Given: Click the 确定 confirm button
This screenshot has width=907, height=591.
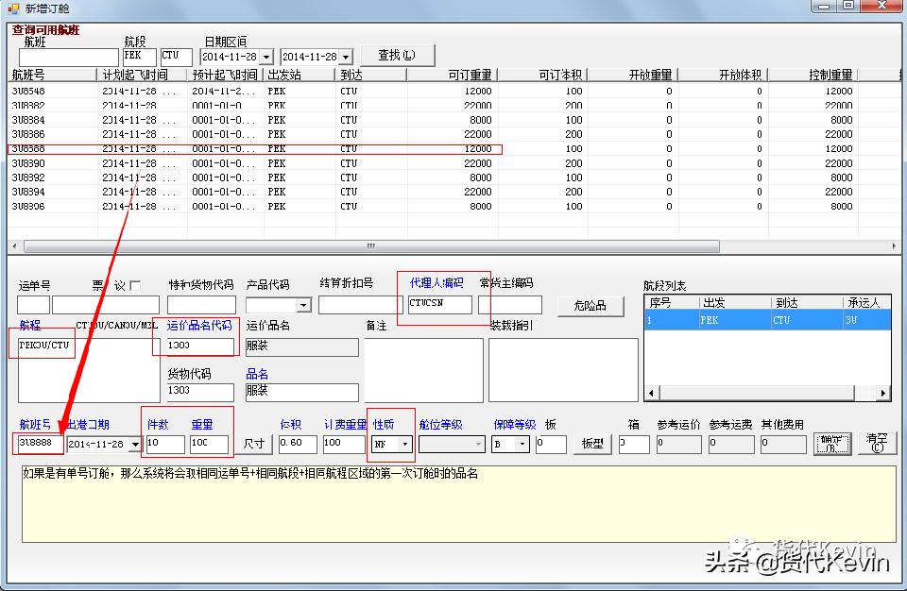Looking at the screenshot, I should tap(831, 444).
